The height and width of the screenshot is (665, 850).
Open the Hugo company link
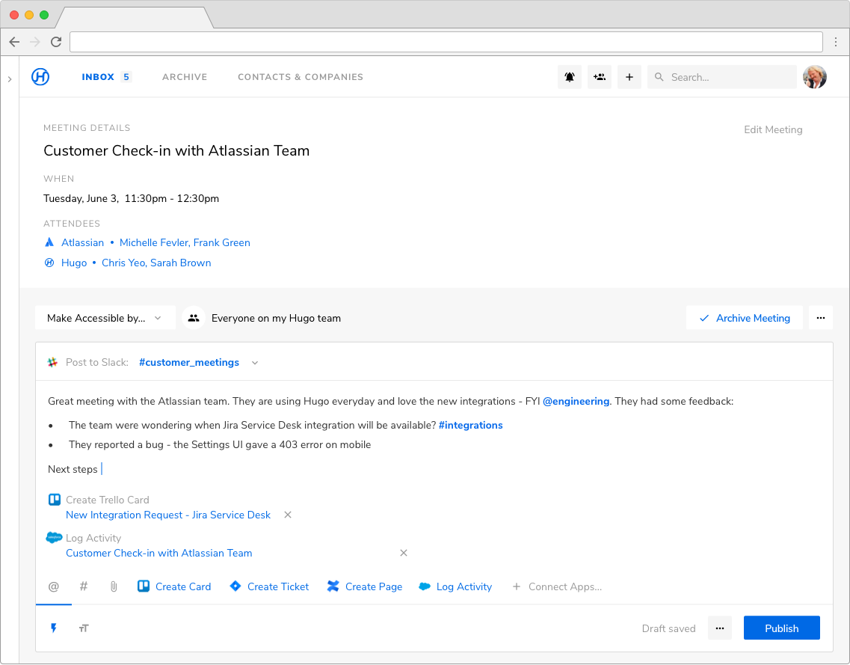pos(74,263)
